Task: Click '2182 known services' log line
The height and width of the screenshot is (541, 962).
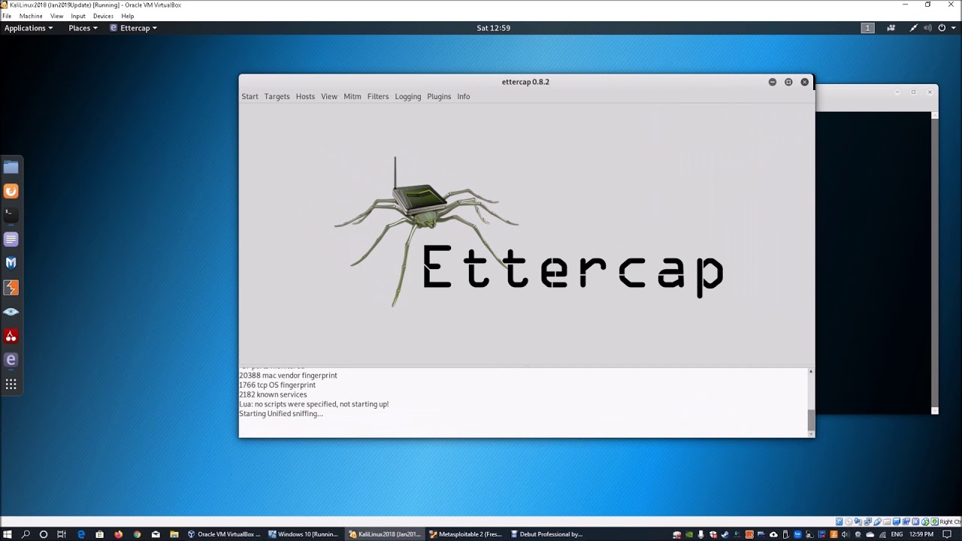Action: pos(273,394)
